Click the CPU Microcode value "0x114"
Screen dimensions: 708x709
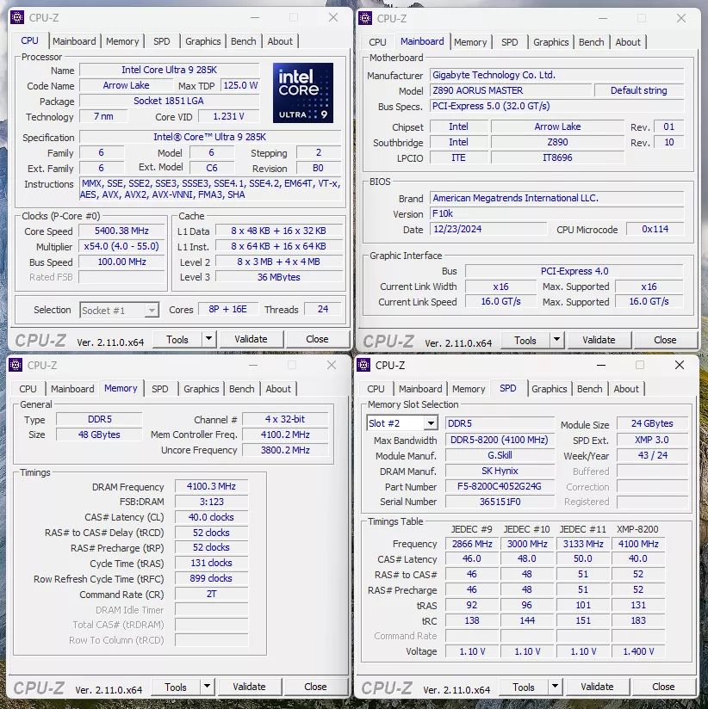pos(655,229)
